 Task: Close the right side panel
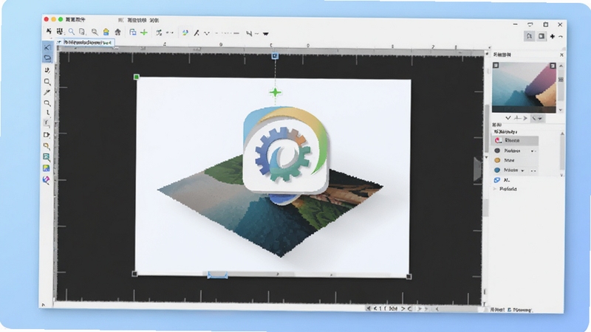pos(561,55)
